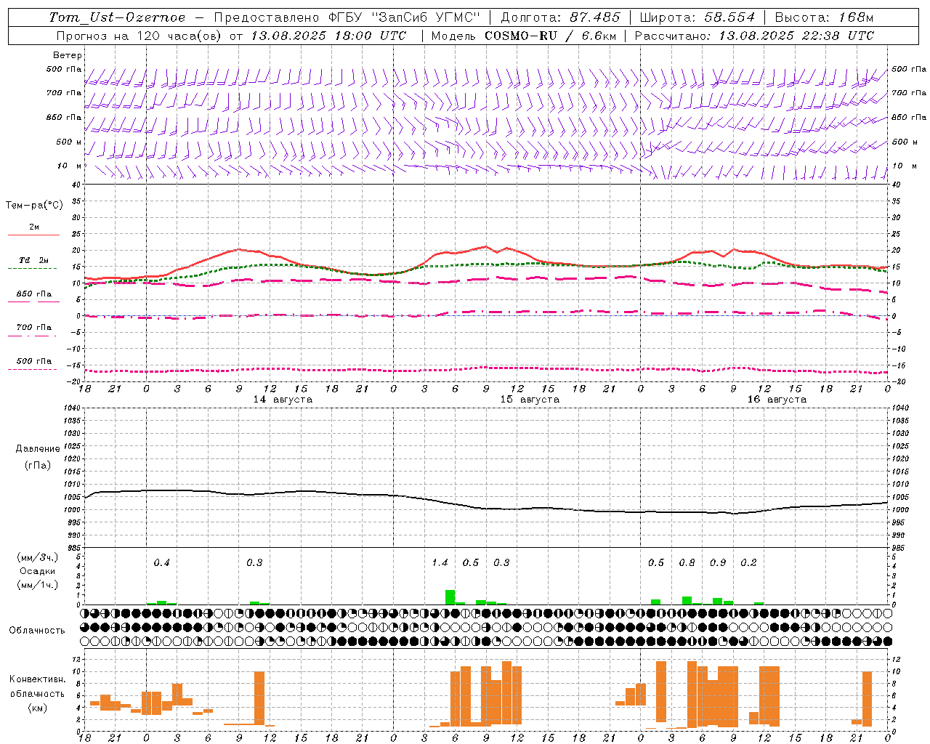
Task: Click the 700 гПа dash-dot legend line
Action: [32, 336]
